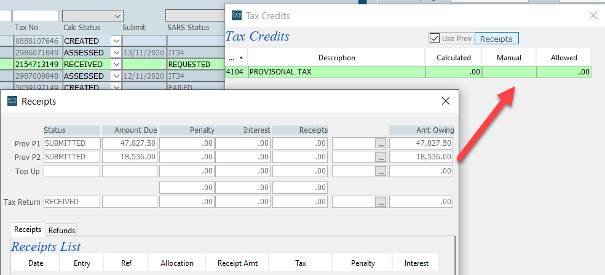Close the Tax Credits window
The image size is (605, 275).
593,15
